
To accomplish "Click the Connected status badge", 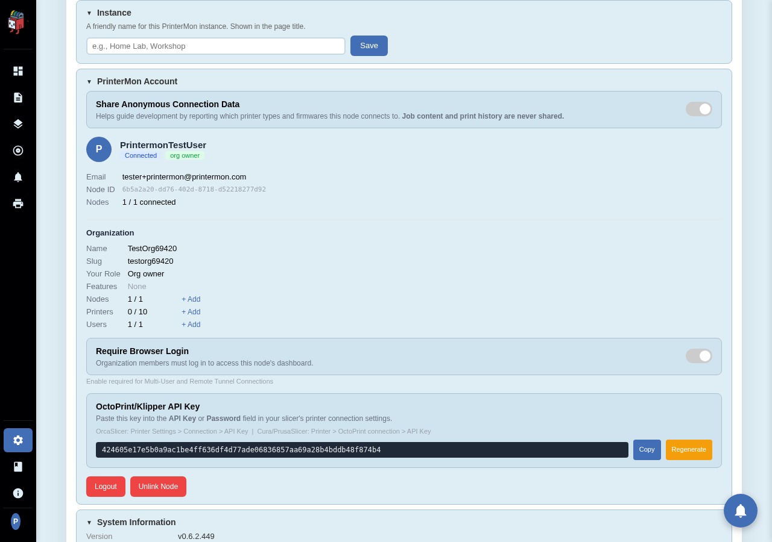I will (141, 155).
